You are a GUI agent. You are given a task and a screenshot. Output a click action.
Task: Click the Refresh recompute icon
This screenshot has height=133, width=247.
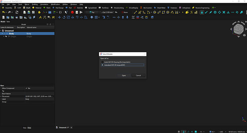[17, 12]
